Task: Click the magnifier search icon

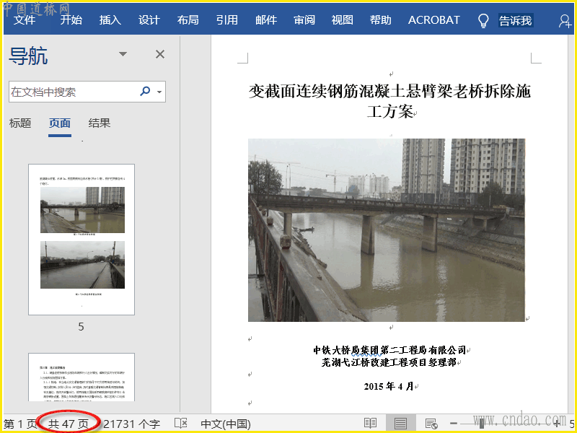Action: tap(146, 91)
